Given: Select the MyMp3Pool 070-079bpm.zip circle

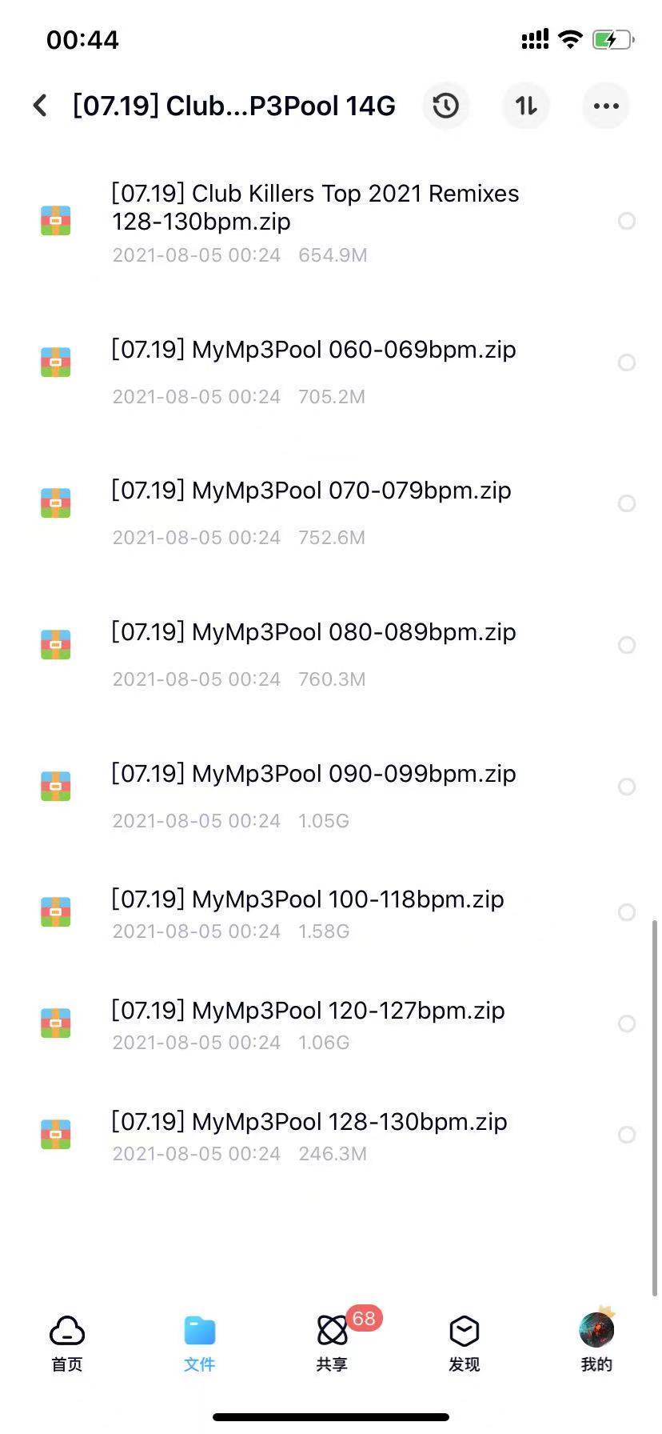Looking at the screenshot, I should coord(627,503).
